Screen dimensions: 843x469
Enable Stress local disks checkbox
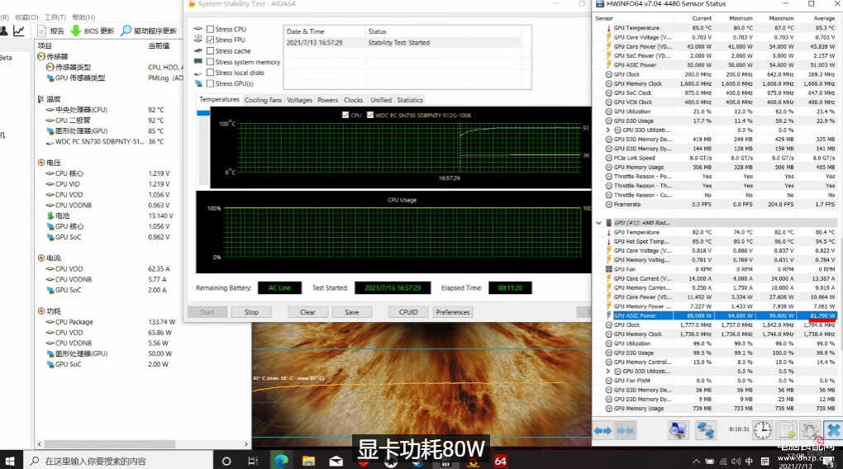(210, 73)
